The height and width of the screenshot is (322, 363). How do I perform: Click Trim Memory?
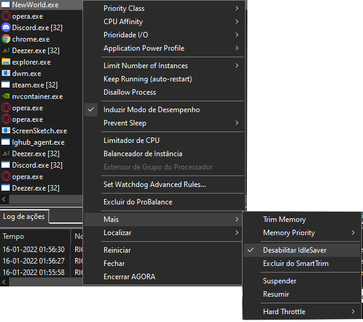(302, 219)
